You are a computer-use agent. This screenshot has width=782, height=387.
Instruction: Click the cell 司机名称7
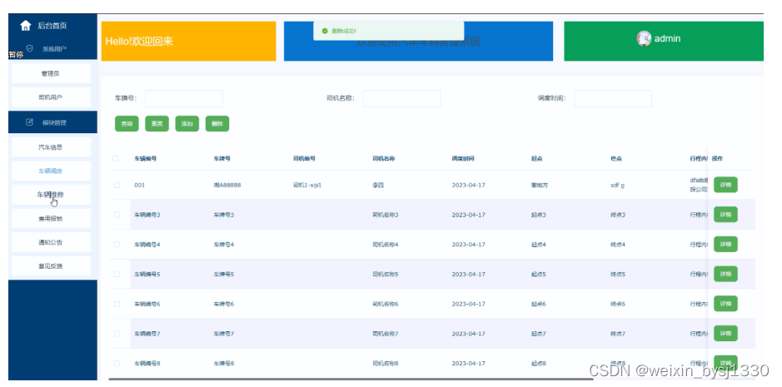pyautogui.click(x=386, y=334)
